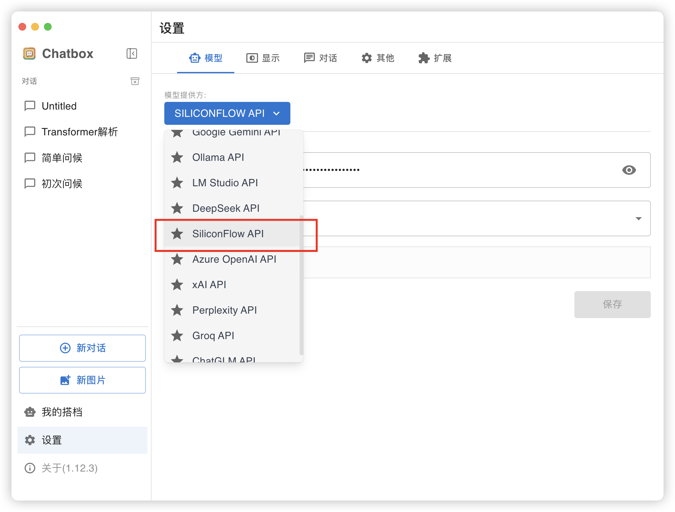Screen dimensions: 675x512
Task: Switch to the 扩展 tab
Action: point(435,58)
